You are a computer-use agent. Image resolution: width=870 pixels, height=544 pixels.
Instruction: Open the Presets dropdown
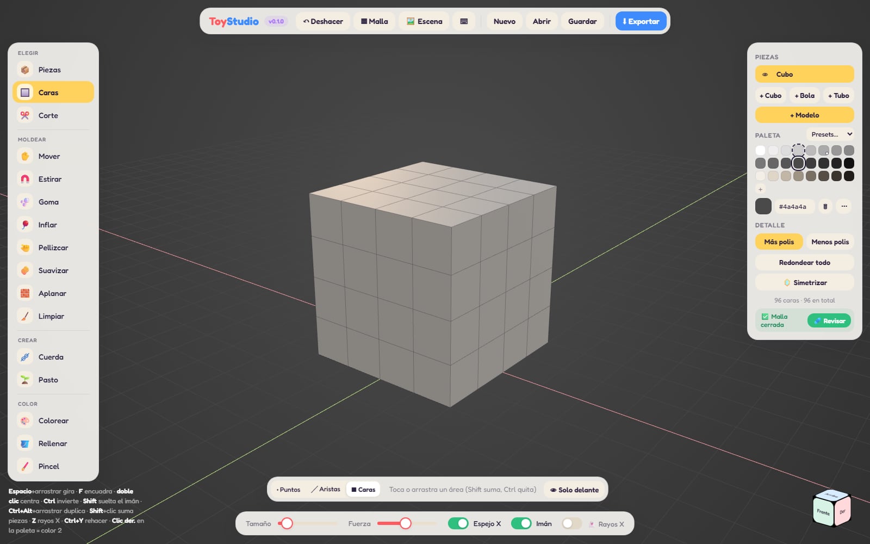[831, 134]
